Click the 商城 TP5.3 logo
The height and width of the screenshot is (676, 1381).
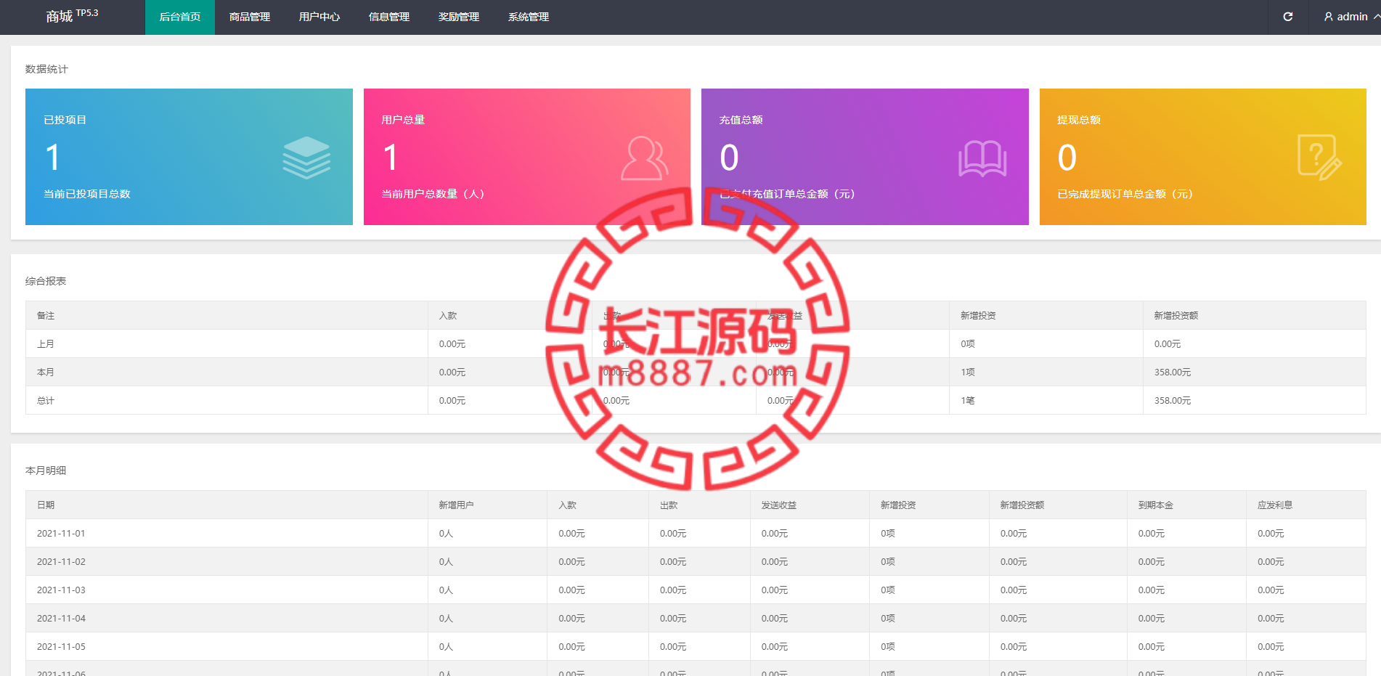72,16
